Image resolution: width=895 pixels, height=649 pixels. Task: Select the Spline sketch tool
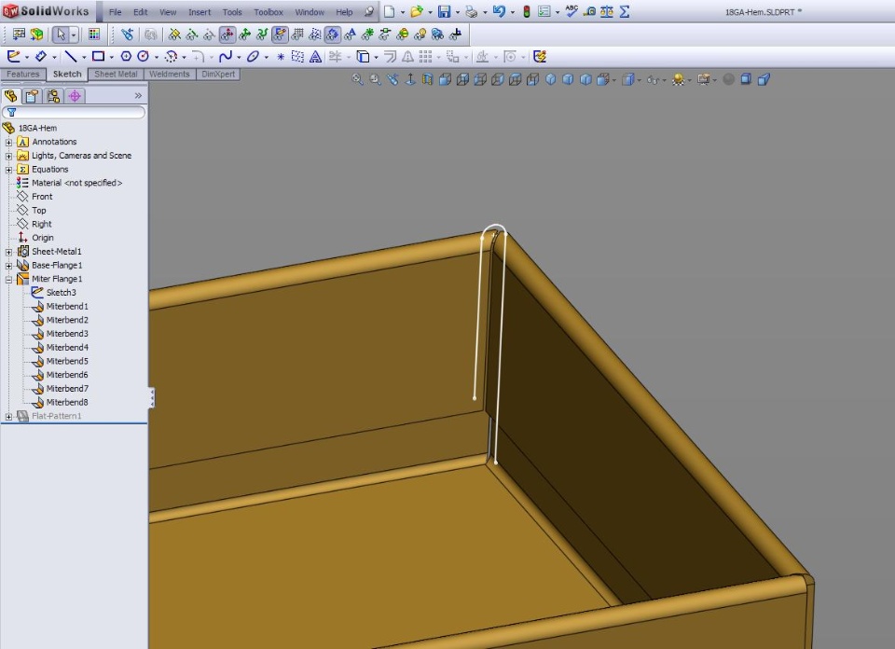coord(225,57)
